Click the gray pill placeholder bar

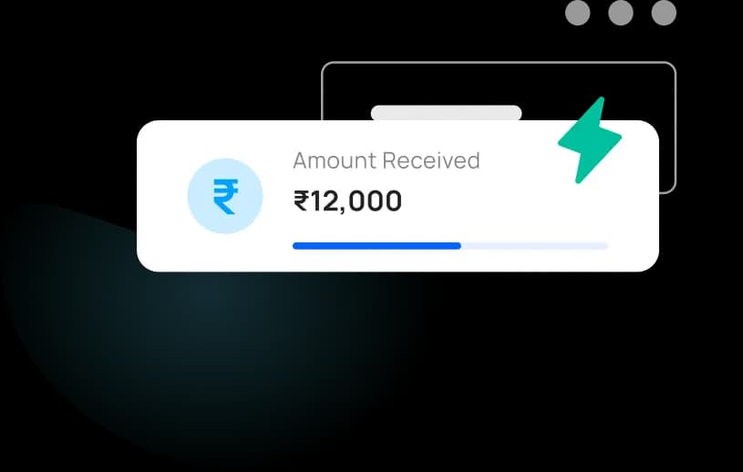click(447, 113)
